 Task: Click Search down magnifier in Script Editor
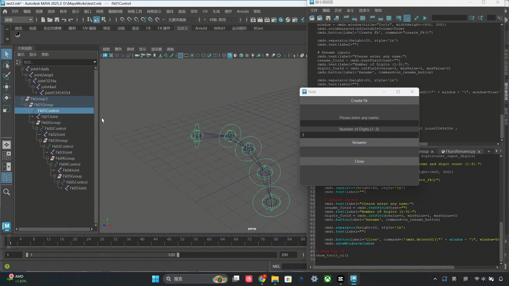pos(472,18)
